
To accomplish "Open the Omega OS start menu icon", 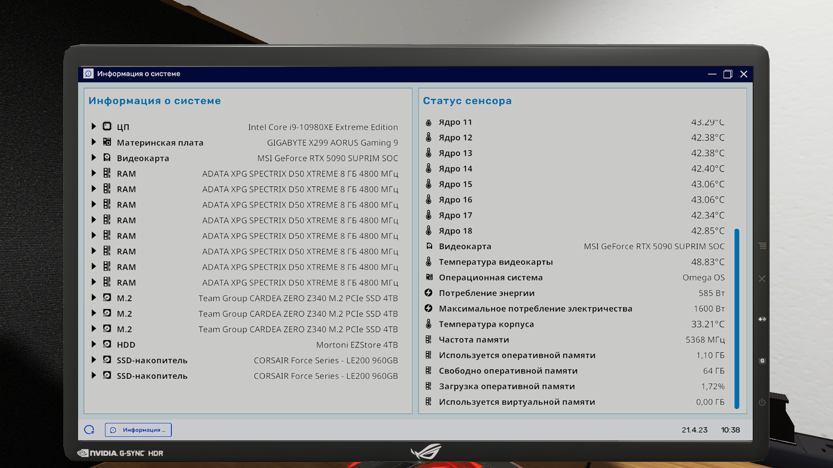I will [89, 430].
